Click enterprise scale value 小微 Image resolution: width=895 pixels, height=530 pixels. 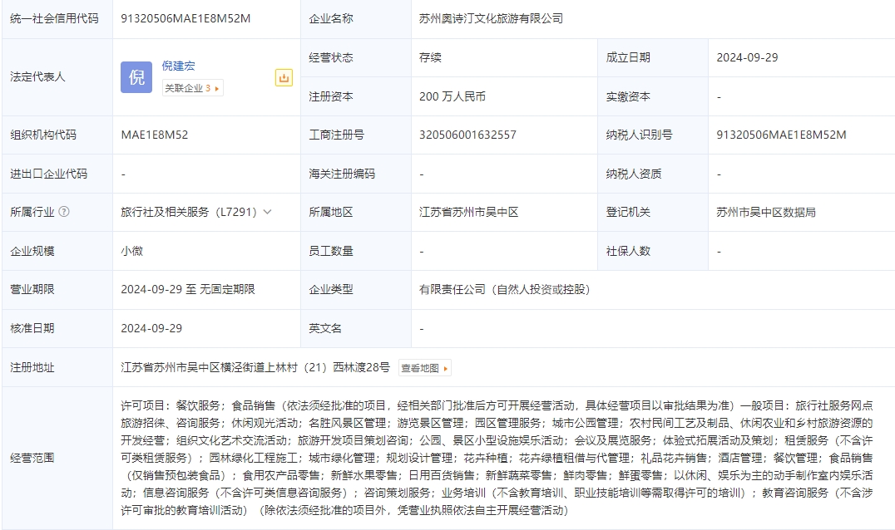pyautogui.click(x=132, y=251)
